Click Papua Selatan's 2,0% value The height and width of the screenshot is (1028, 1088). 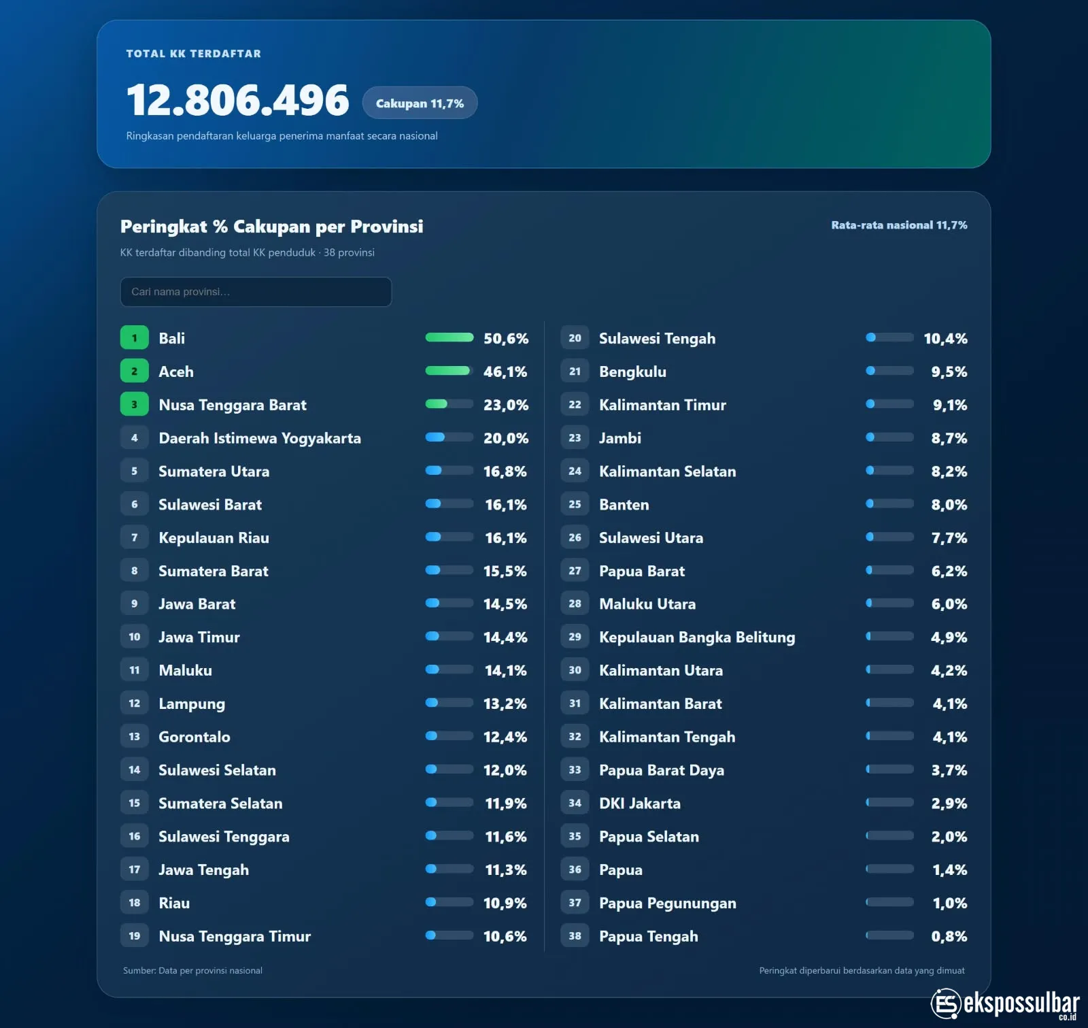tap(949, 837)
